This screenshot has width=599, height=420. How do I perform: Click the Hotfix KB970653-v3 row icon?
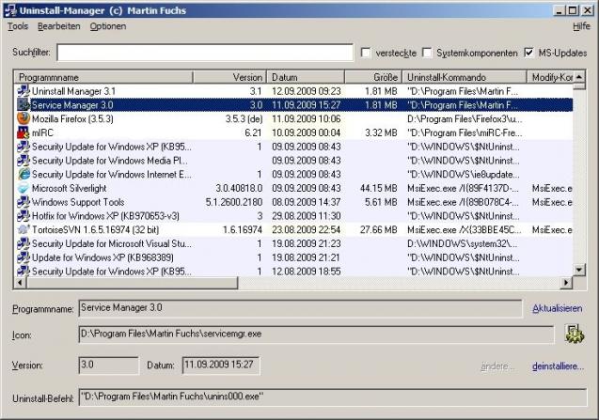tap(23, 216)
